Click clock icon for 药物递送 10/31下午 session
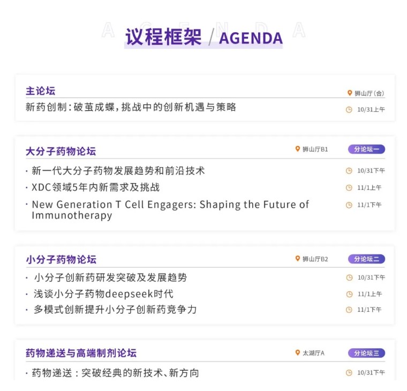Screen dimensions: 407x391 coord(349,373)
